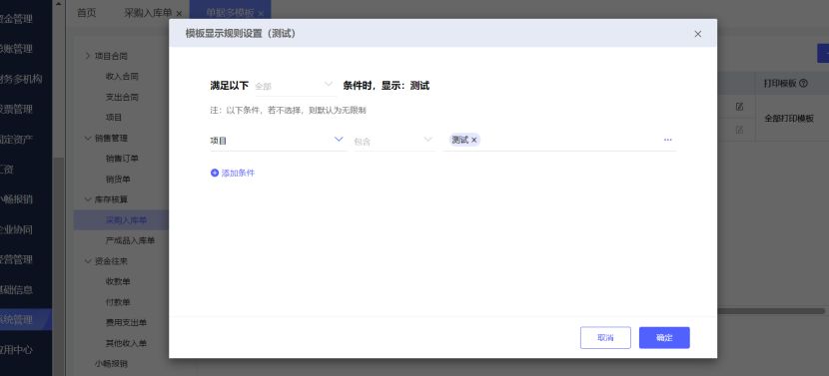The image size is (829, 376).
Task: Select 产成品入库单 in the tree
Action: (130, 240)
